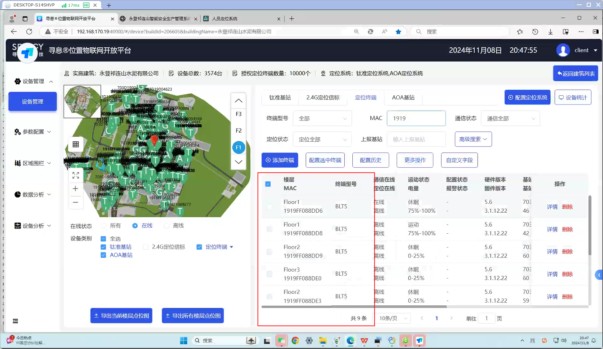
Task: Switch to the 人员定位系统 browser tab
Action: coord(242,19)
